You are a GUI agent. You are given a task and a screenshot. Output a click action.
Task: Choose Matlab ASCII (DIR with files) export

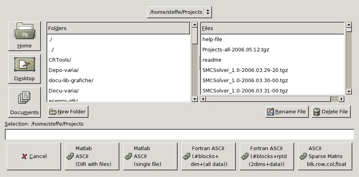pos(92,156)
